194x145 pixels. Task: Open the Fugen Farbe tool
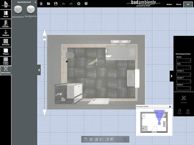6,61
